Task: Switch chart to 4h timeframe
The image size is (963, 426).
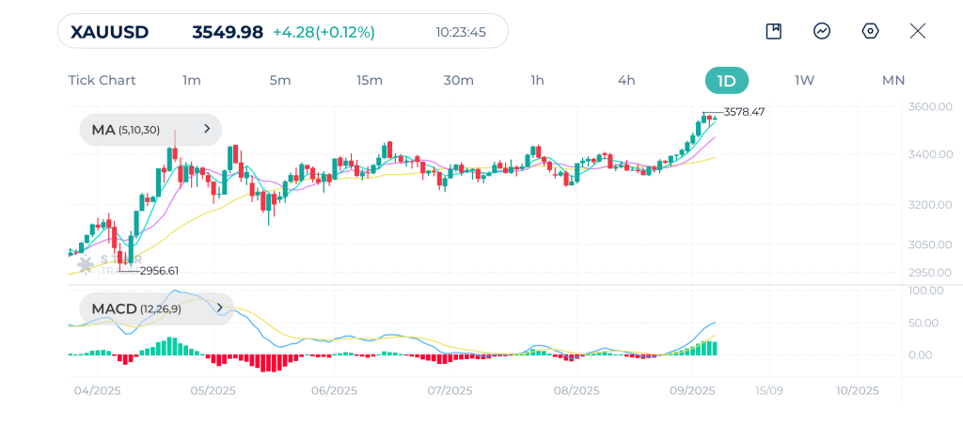Action: click(x=626, y=80)
